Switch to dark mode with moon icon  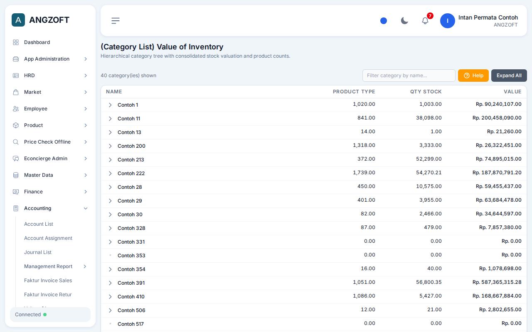(x=404, y=21)
